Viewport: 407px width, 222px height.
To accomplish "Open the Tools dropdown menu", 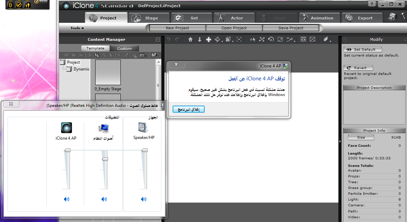I will click(x=77, y=28).
